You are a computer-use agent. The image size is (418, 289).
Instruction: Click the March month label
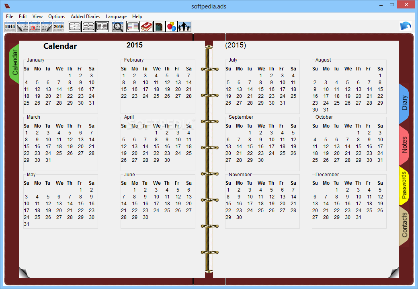click(33, 117)
